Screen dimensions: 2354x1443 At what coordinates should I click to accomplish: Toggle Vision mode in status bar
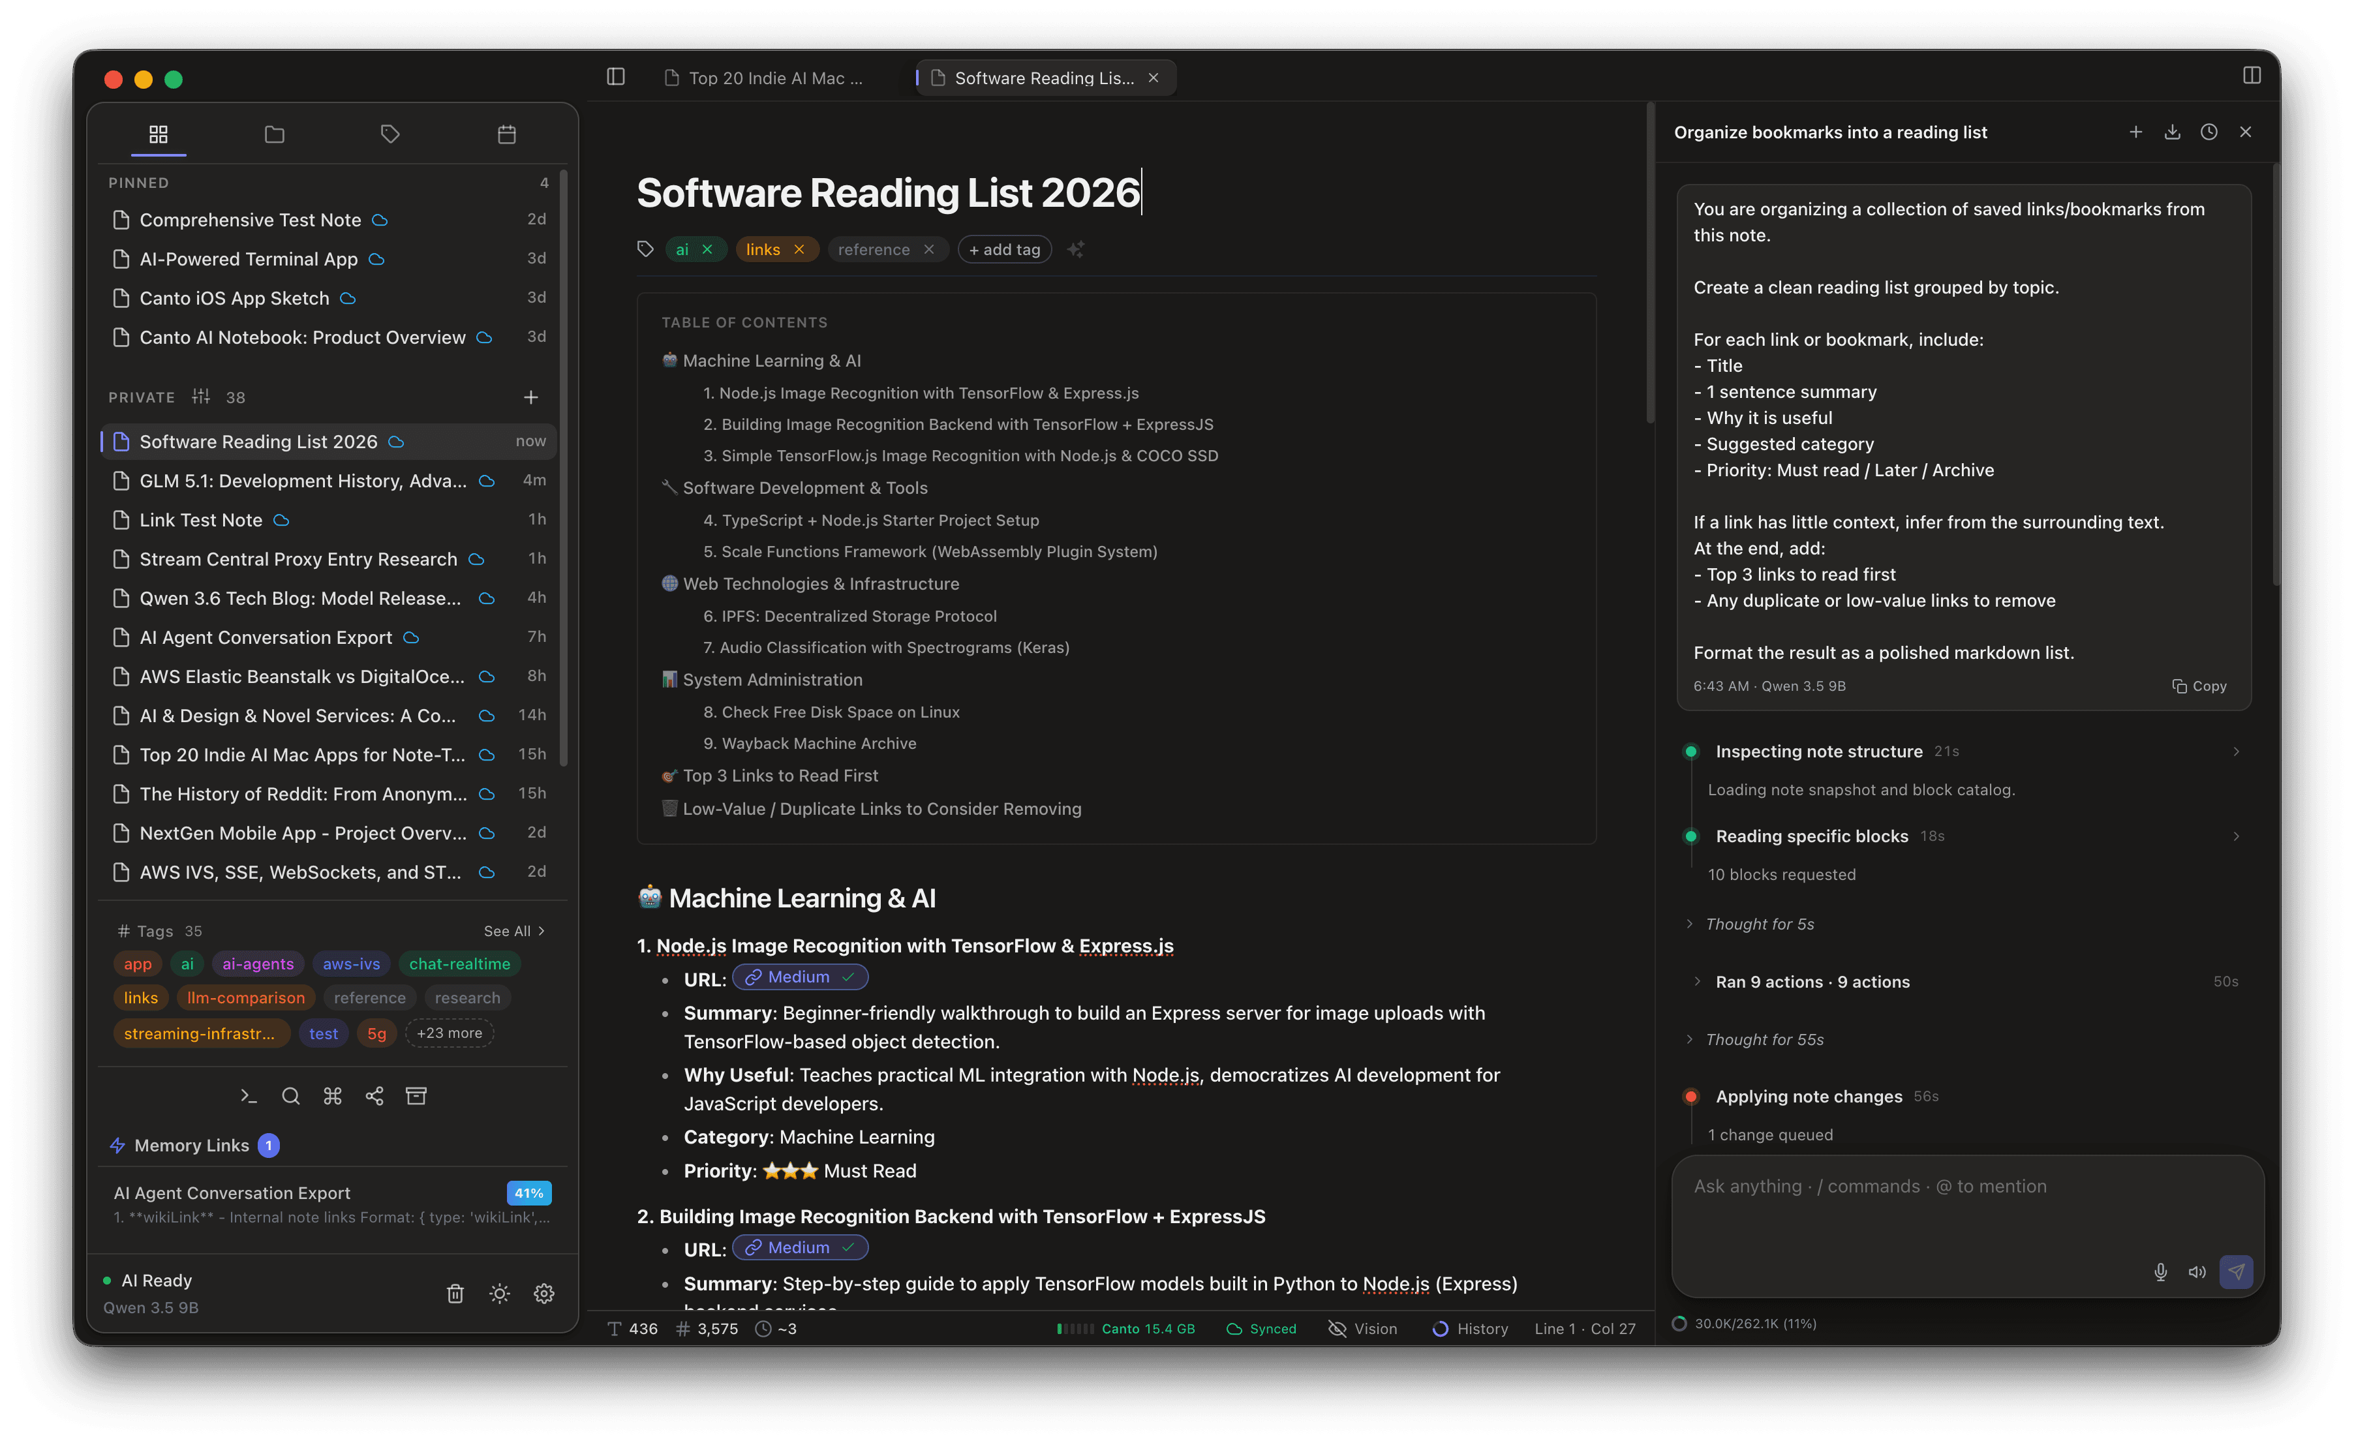[1364, 1328]
